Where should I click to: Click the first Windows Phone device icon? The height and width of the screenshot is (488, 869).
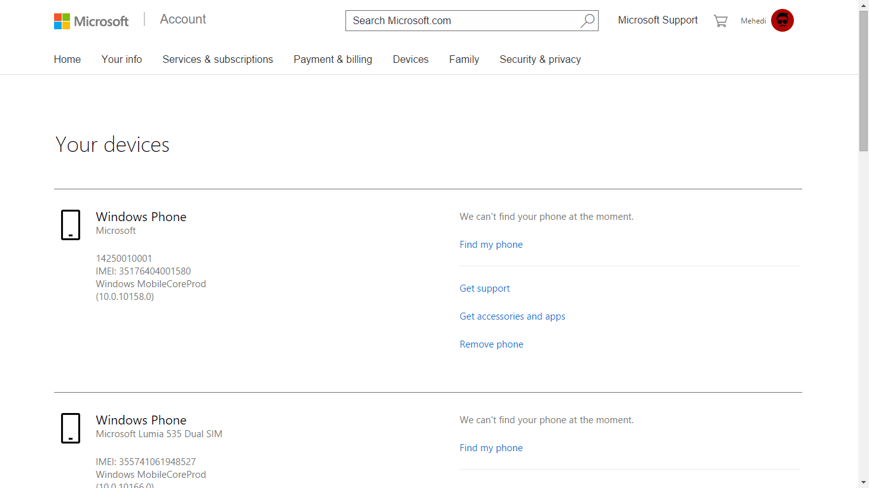point(71,225)
